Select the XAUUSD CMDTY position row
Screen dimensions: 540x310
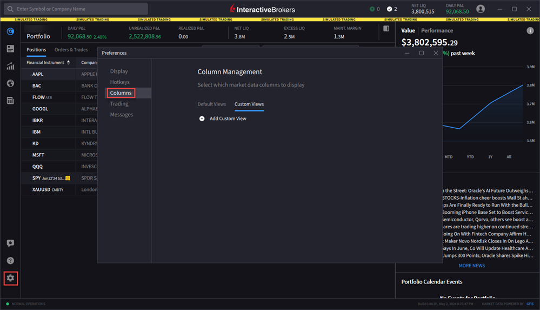[x=59, y=190]
